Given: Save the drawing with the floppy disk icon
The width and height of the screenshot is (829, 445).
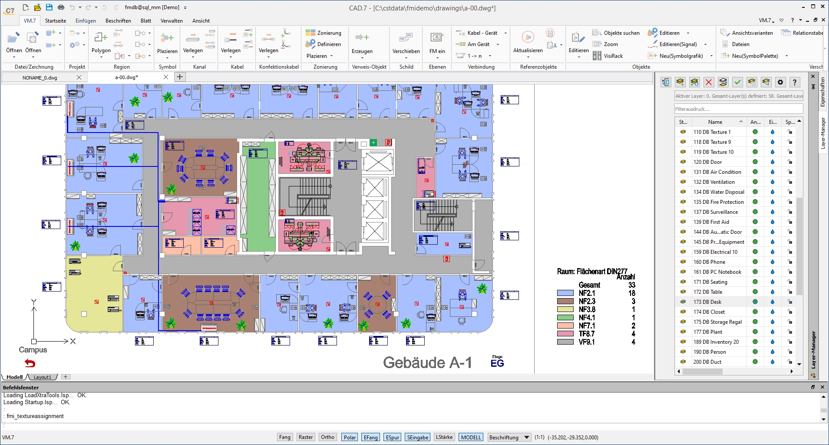Looking at the screenshot, I should coord(49,7).
